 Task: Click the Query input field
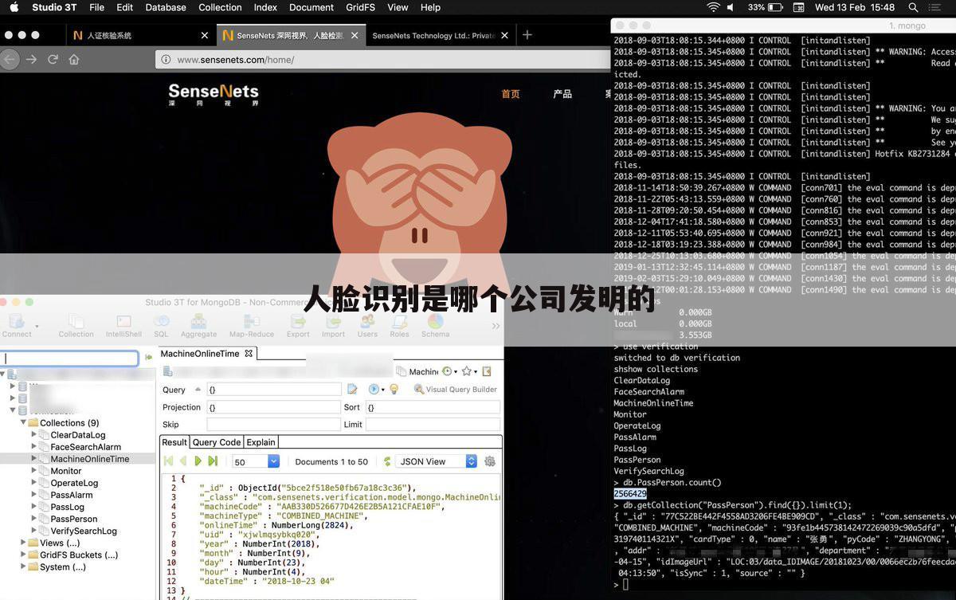tap(273, 389)
